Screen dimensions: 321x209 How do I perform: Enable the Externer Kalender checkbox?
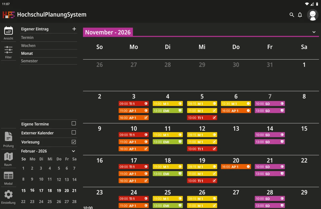[x=74, y=132]
